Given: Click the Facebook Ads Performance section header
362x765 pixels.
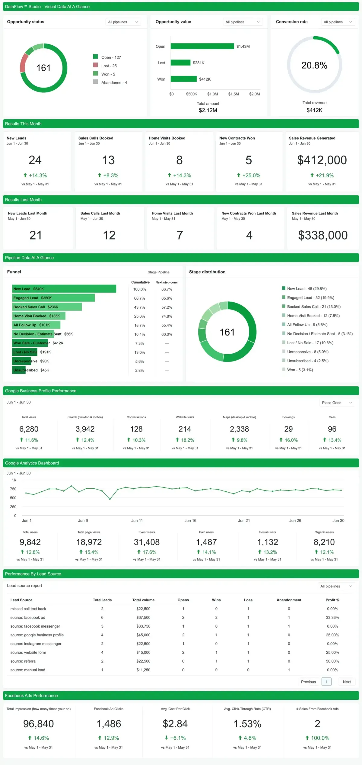Looking at the screenshot, I should (x=181, y=696).
